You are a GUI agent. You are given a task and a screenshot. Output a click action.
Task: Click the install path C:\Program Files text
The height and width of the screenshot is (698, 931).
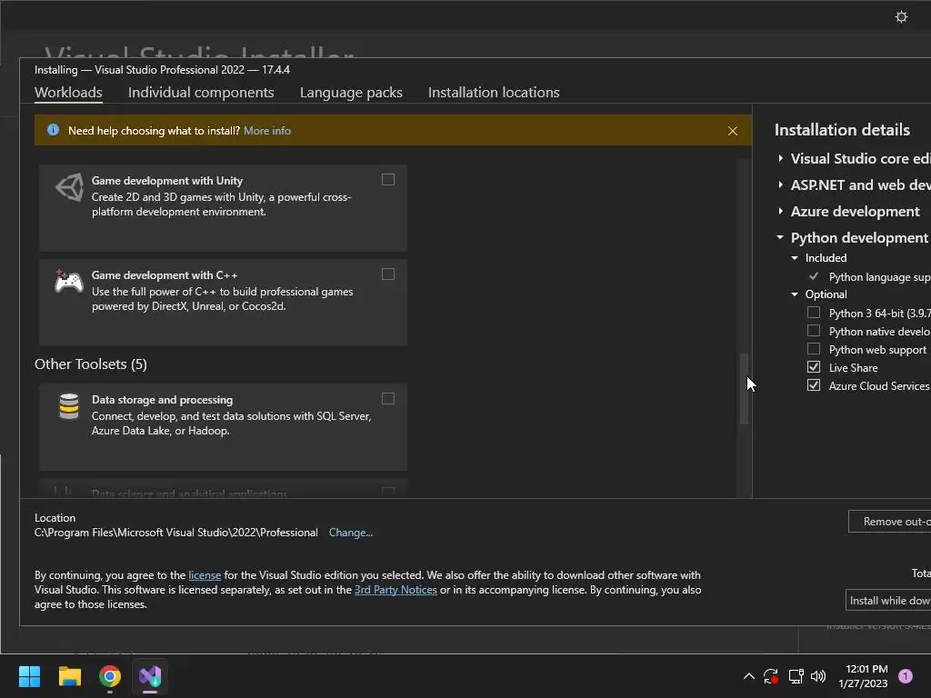pos(175,533)
